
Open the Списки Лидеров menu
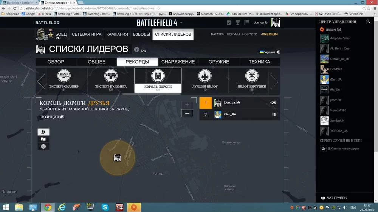(173, 34)
